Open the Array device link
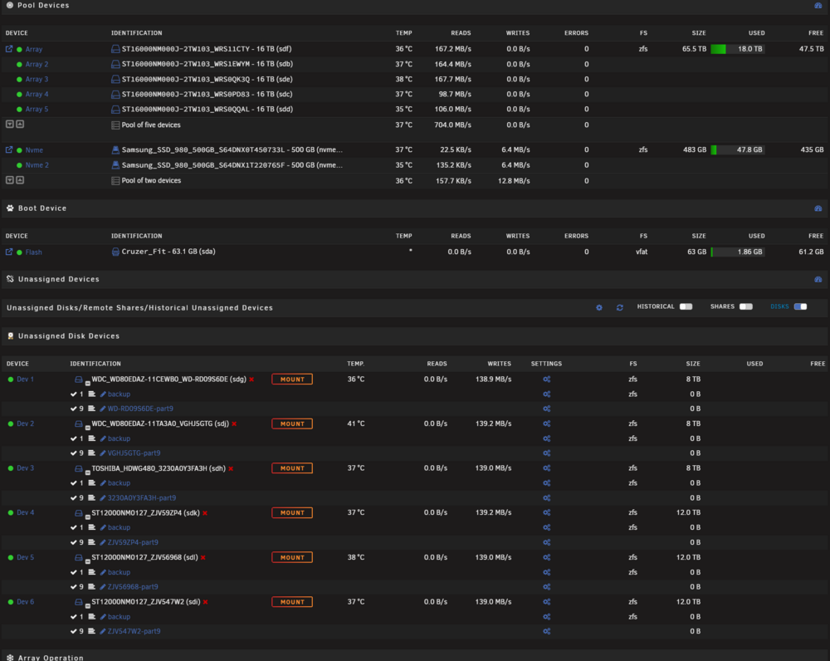This screenshot has width=830, height=661. coord(34,49)
